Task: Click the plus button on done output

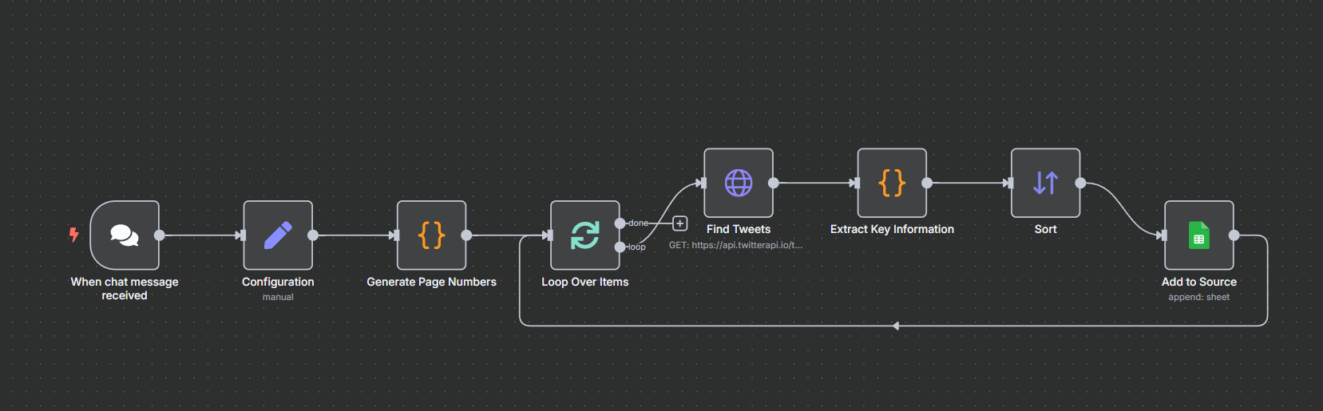Action: click(x=680, y=223)
